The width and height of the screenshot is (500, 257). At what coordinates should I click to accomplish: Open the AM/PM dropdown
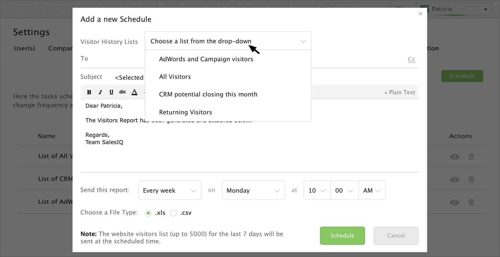372,190
